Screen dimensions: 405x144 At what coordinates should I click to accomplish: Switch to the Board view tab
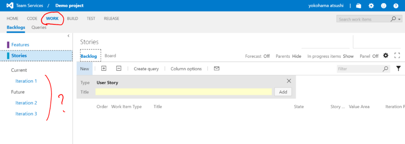pos(110,55)
